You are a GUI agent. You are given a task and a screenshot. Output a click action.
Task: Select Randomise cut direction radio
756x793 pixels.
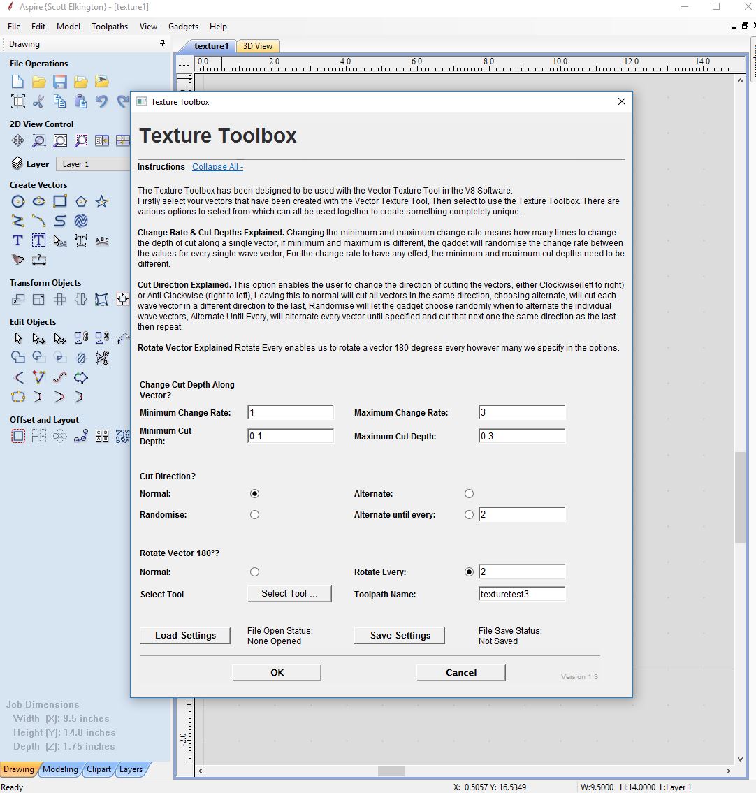[254, 514]
